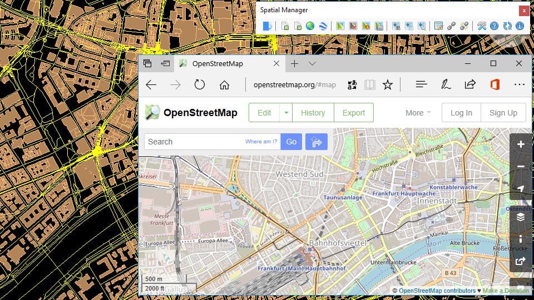This screenshot has width=534, height=300.
Task: Click the background map icon with orange flame
Action: click(x=366, y=26)
